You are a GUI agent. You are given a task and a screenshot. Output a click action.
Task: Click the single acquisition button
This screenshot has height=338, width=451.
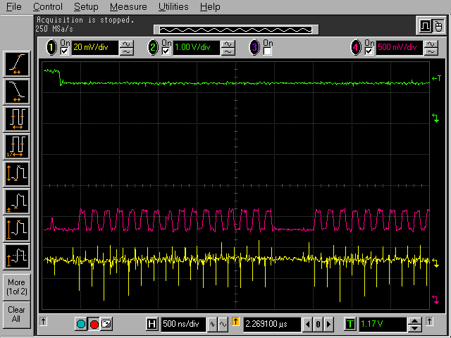106,324
